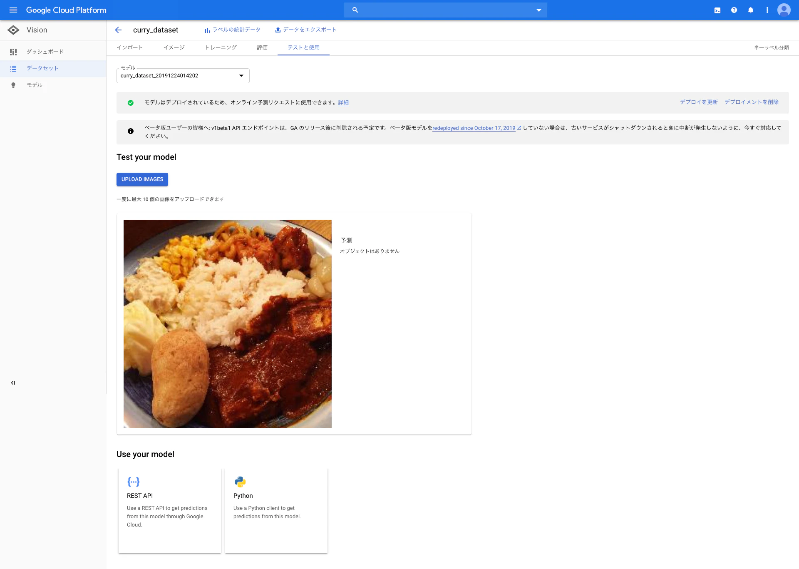
Task: Switch to the トレーニング tab
Action: click(x=221, y=47)
